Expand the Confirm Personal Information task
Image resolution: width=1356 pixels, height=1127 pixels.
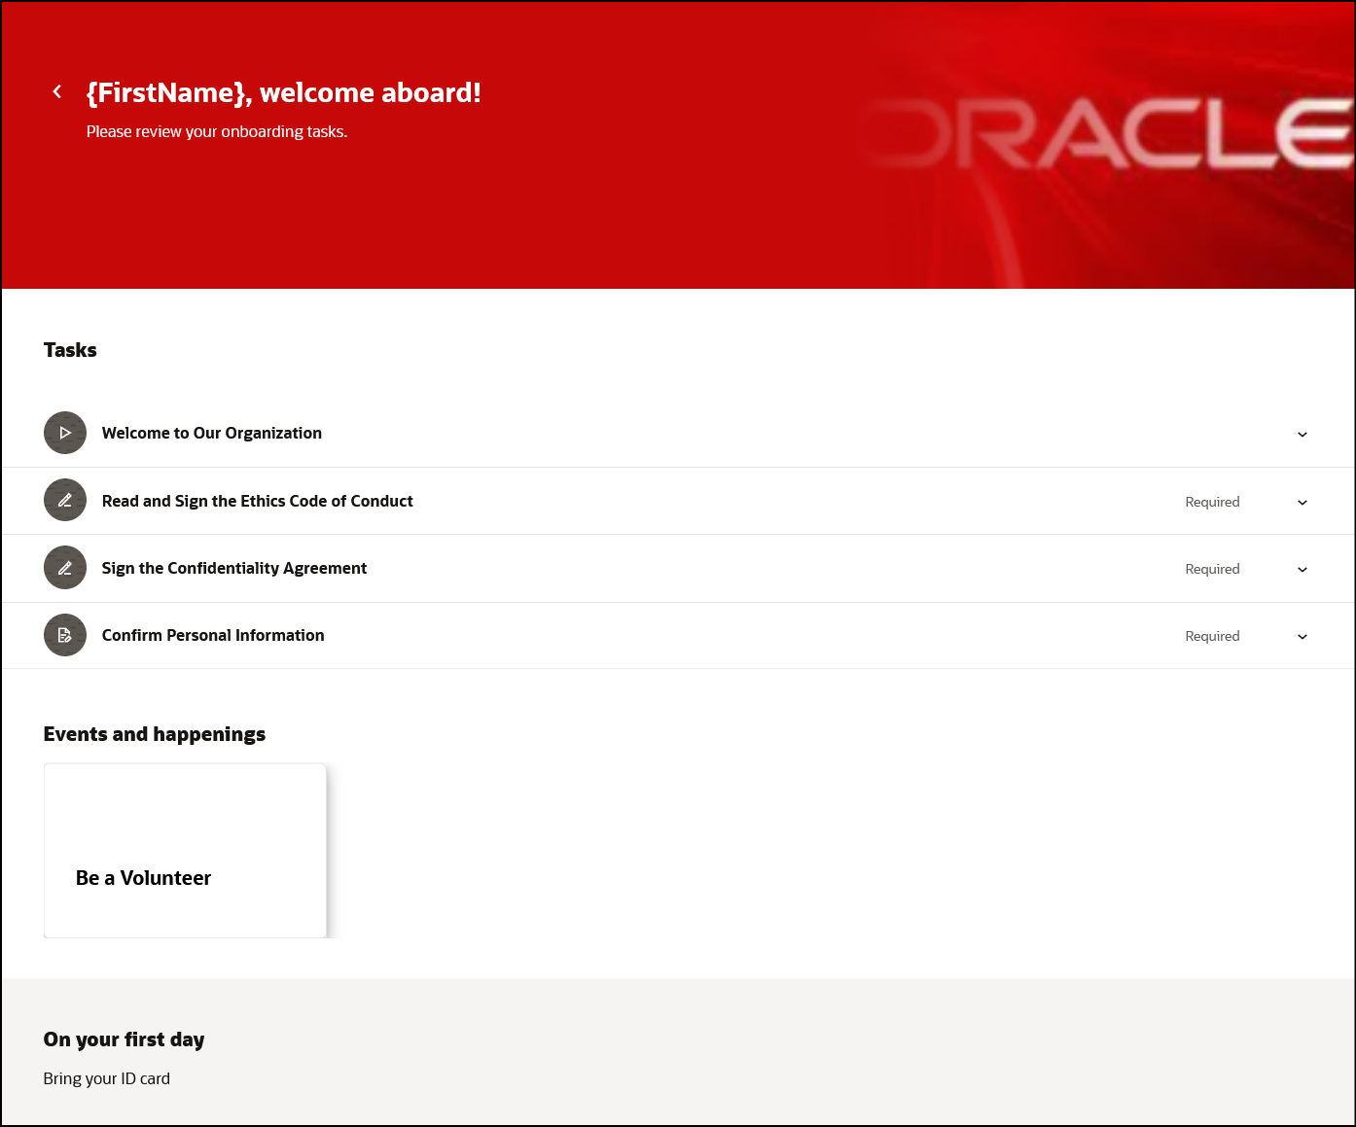(x=1302, y=637)
